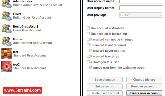Click the HomeGroupUser$ account avatar icon
This screenshot has height=96, width=165.
[7, 29]
